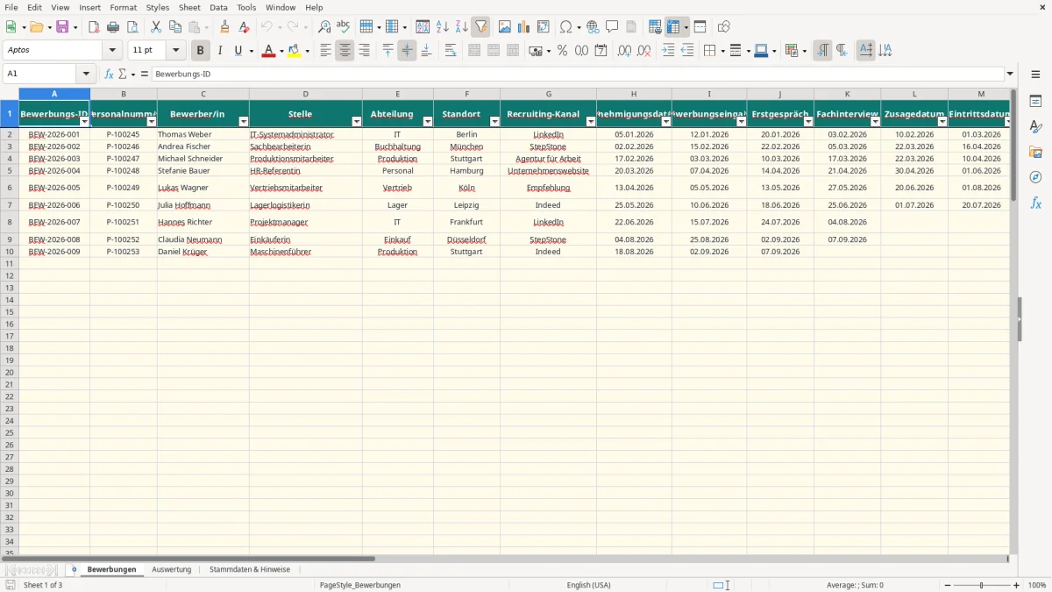Open the Styles menu

(x=158, y=7)
